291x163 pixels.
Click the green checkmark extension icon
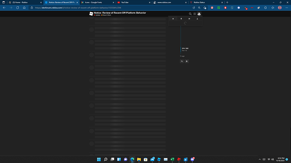tap(218, 8)
